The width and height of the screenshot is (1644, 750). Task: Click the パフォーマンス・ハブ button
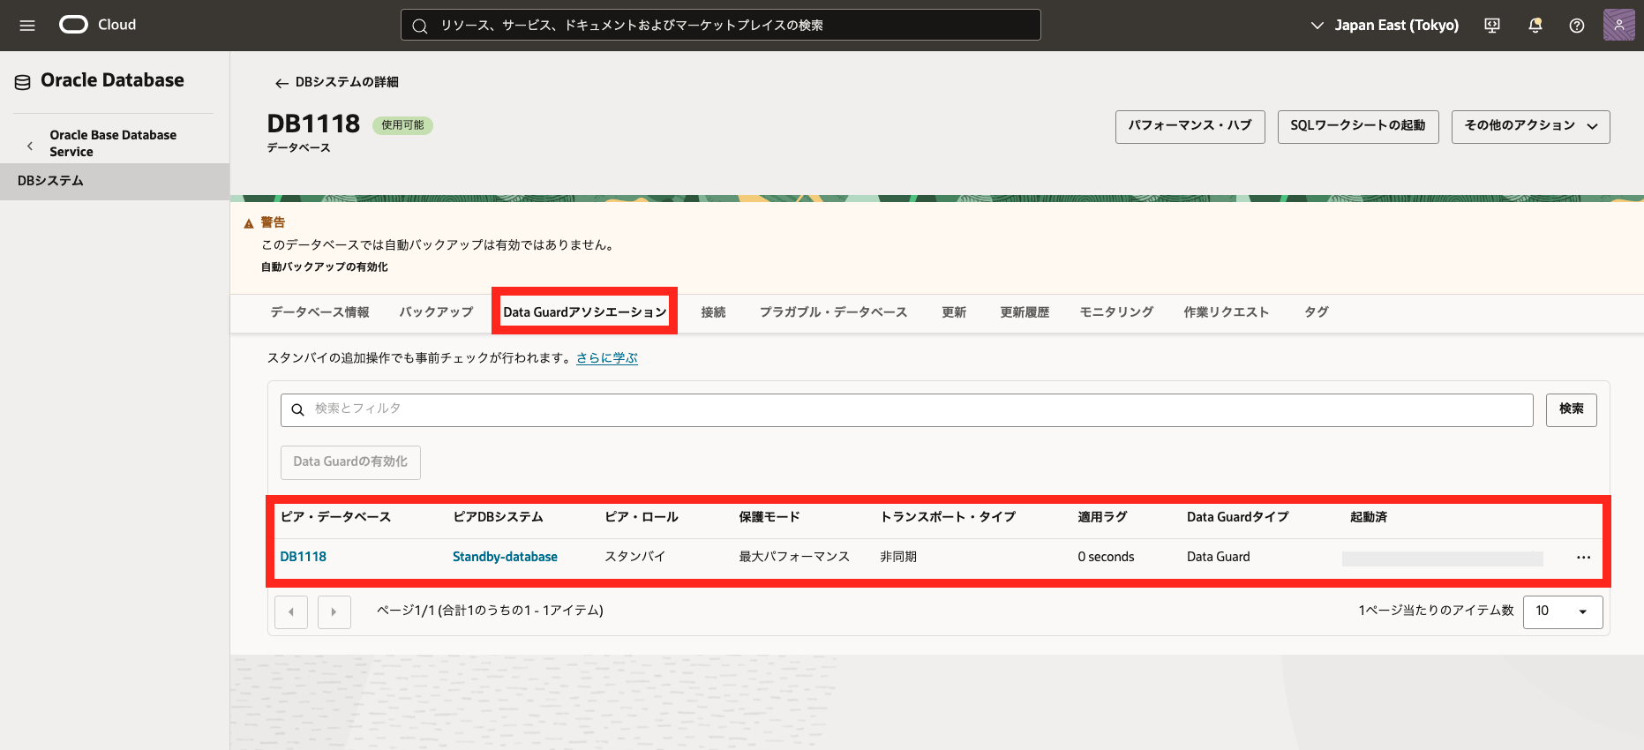coord(1190,126)
